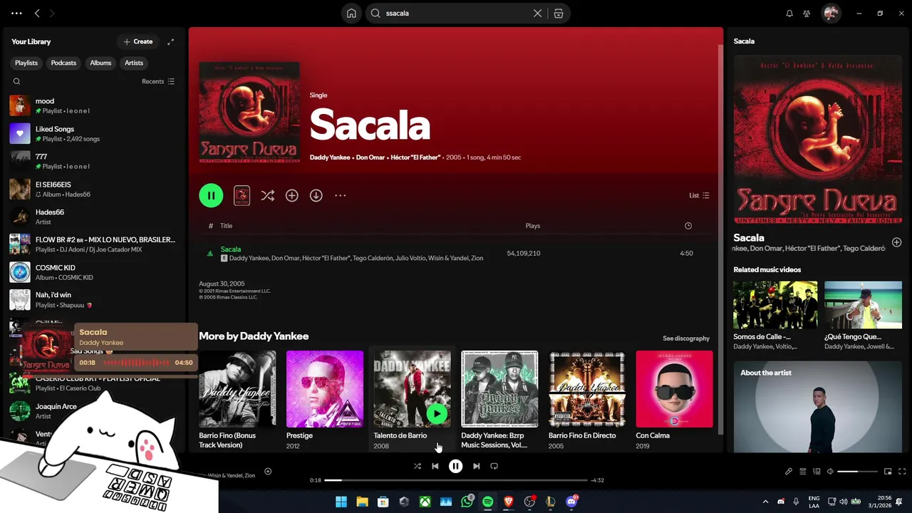The image size is (912, 513).
Task: Open the mini player icon
Action: pos(888,472)
